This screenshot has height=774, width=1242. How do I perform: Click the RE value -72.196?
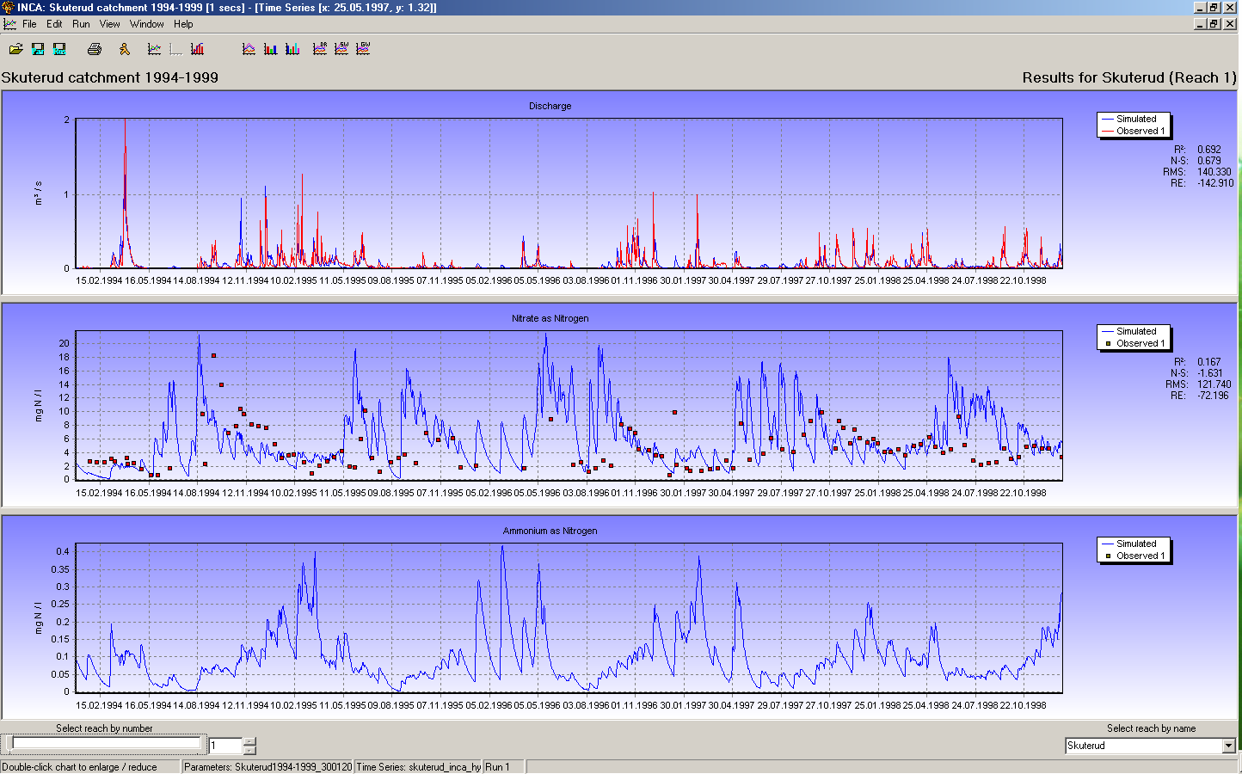(x=1212, y=396)
